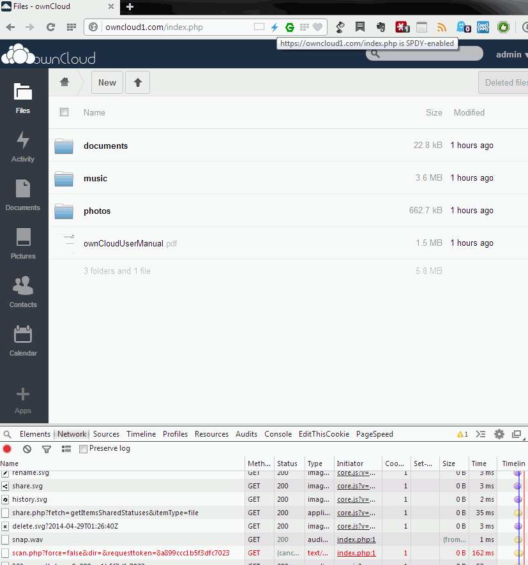Enable the Preserve log checkbox
The height and width of the screenshot is (565, 528).
83,449
